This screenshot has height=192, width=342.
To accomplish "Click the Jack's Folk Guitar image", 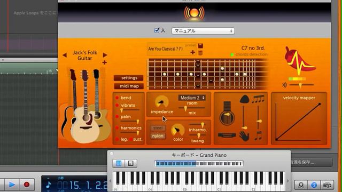I will point(85,106).
